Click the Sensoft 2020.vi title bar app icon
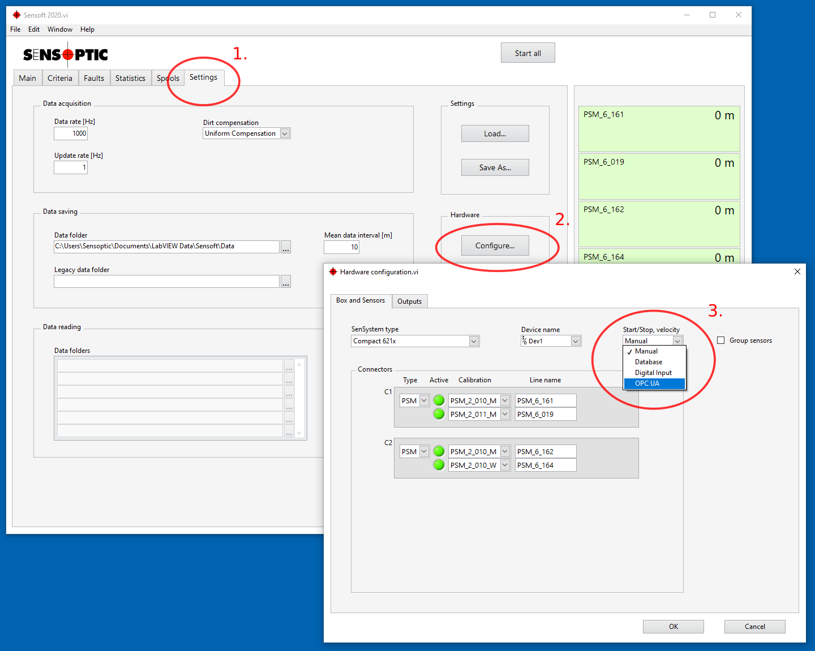This screenshot has width=815, height=651. tap(16, 15)
